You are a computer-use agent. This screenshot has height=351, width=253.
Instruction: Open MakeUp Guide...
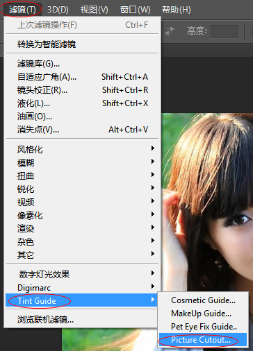(x=203, y=314)
